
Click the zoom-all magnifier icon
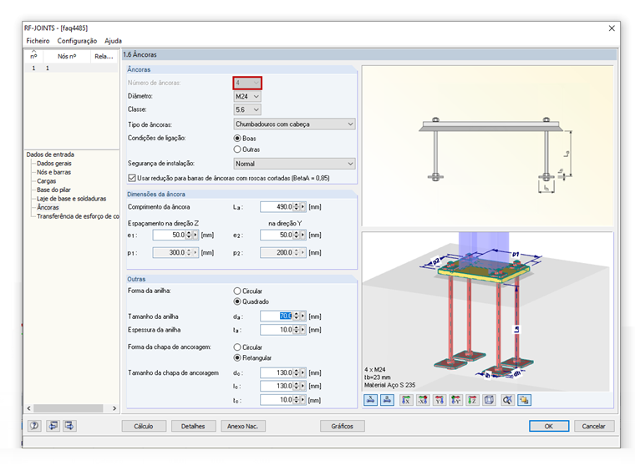coord(507,400)
